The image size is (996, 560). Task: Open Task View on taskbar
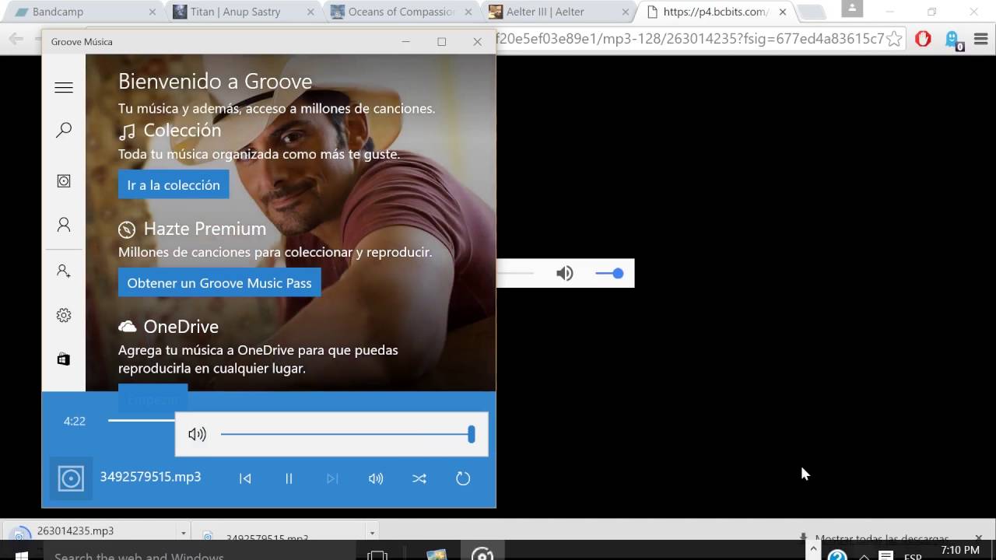[377, 555]
